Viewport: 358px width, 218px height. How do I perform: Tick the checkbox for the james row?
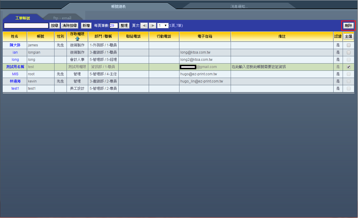[349, 45]
